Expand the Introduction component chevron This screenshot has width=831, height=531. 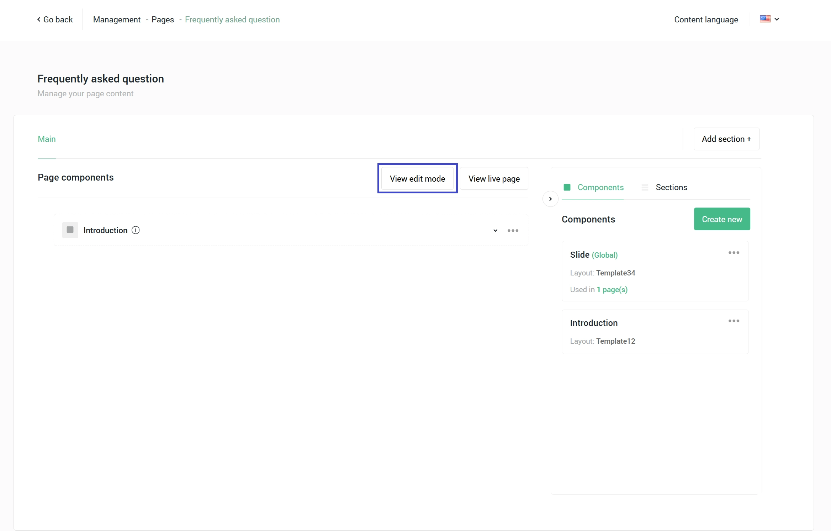(495, 231)
